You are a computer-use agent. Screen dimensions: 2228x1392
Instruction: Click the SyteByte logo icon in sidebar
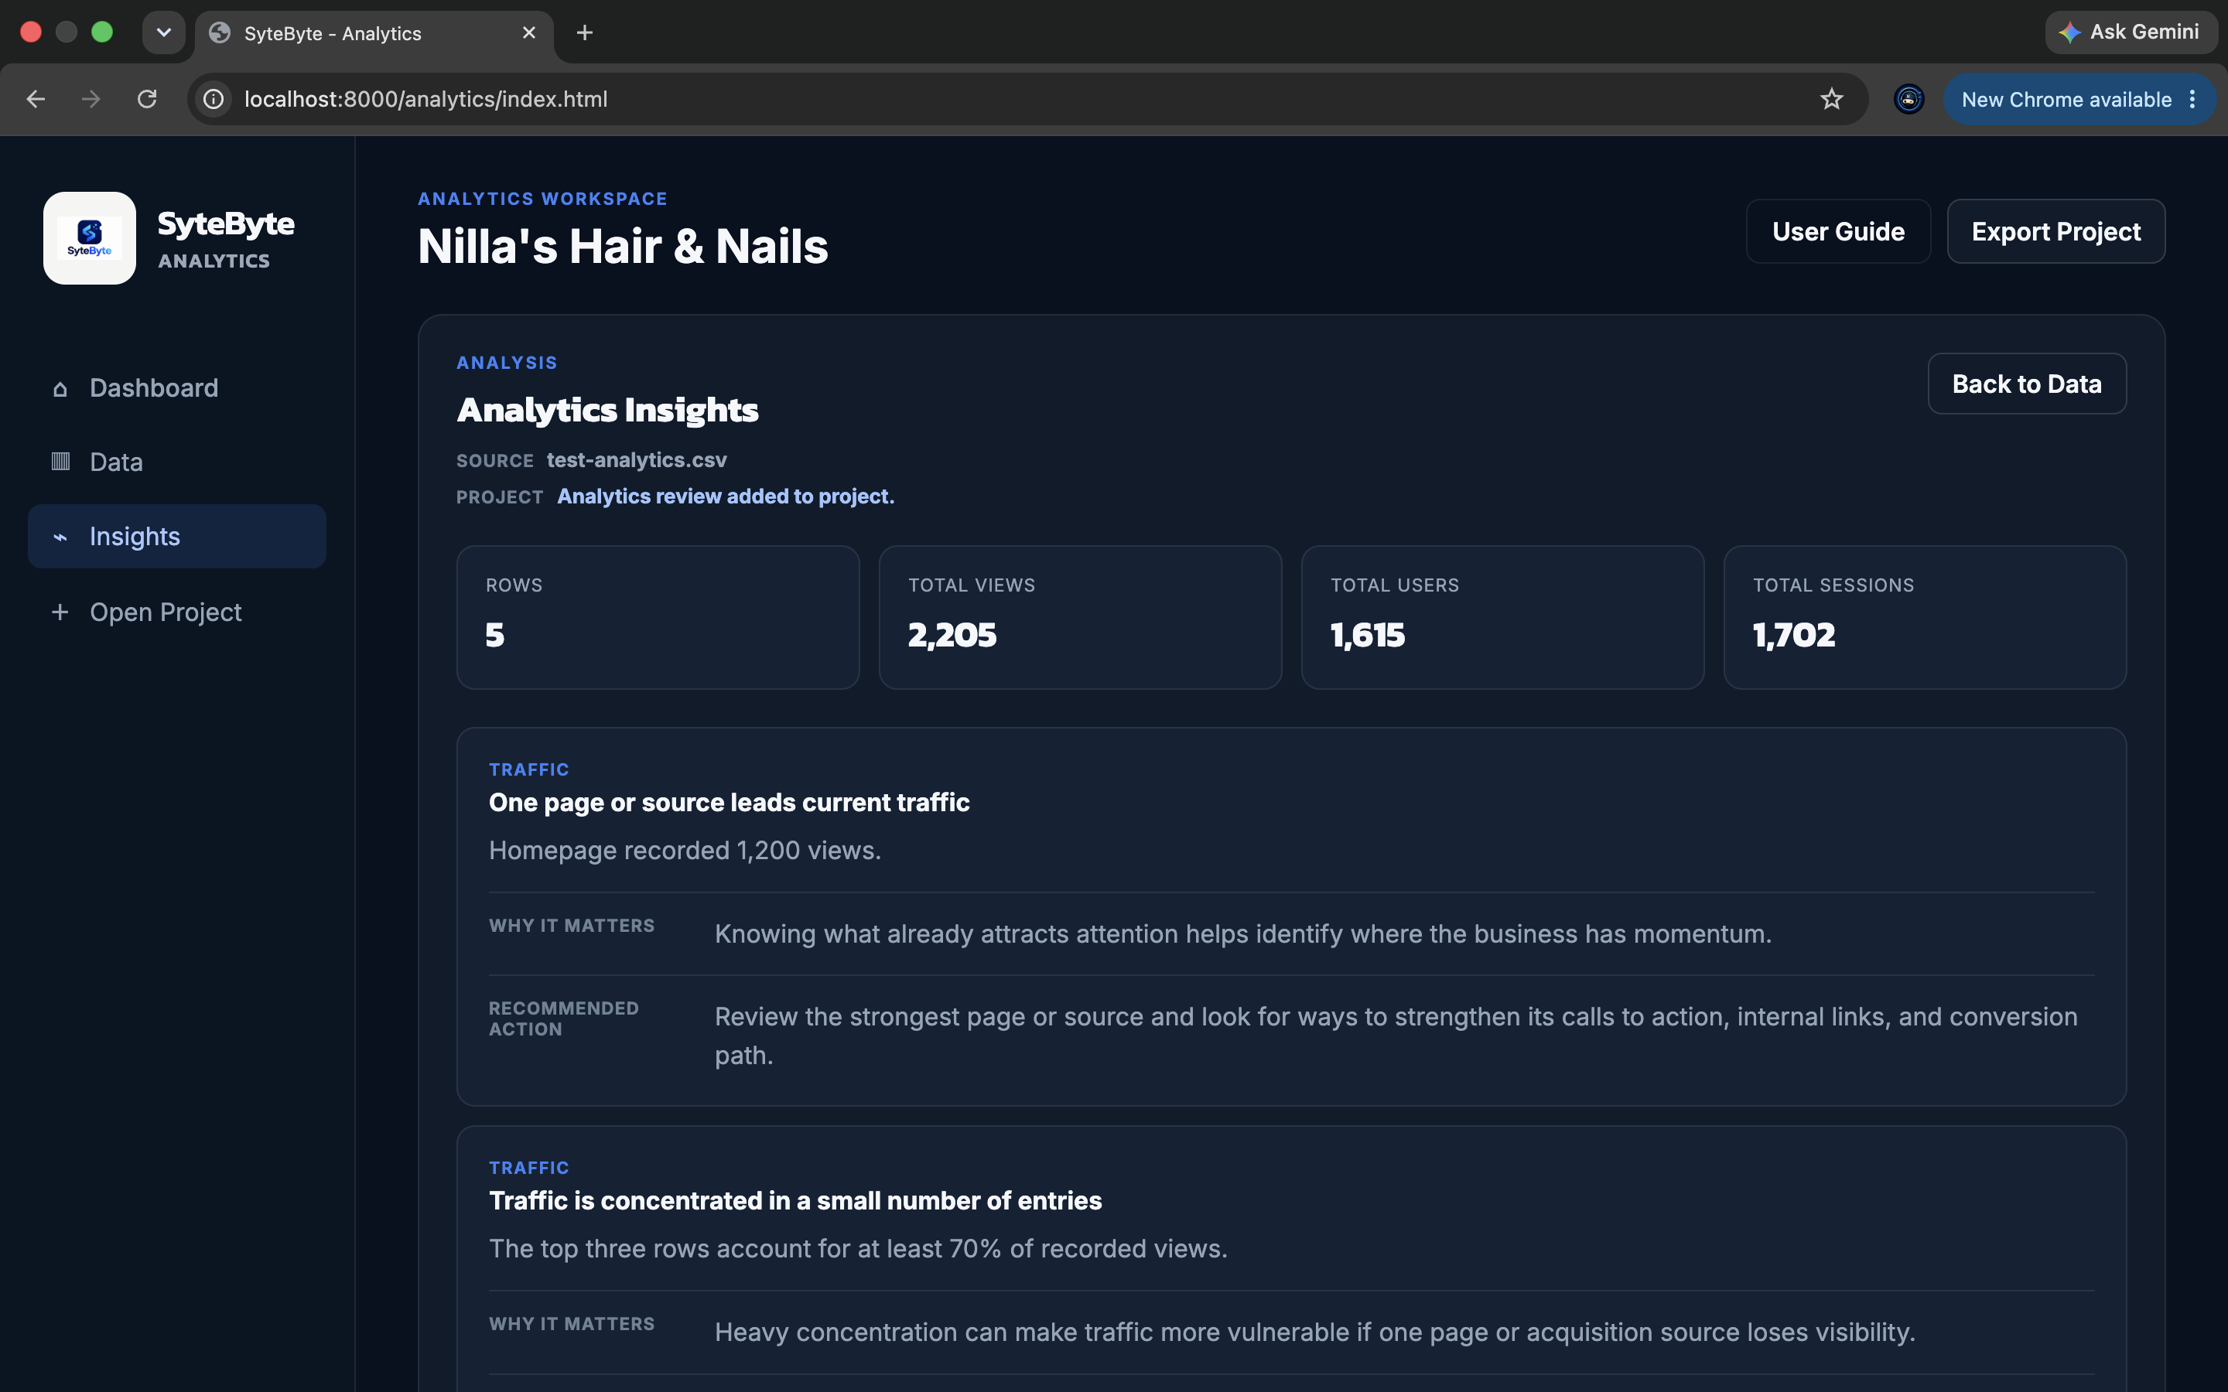coord(89,238)
